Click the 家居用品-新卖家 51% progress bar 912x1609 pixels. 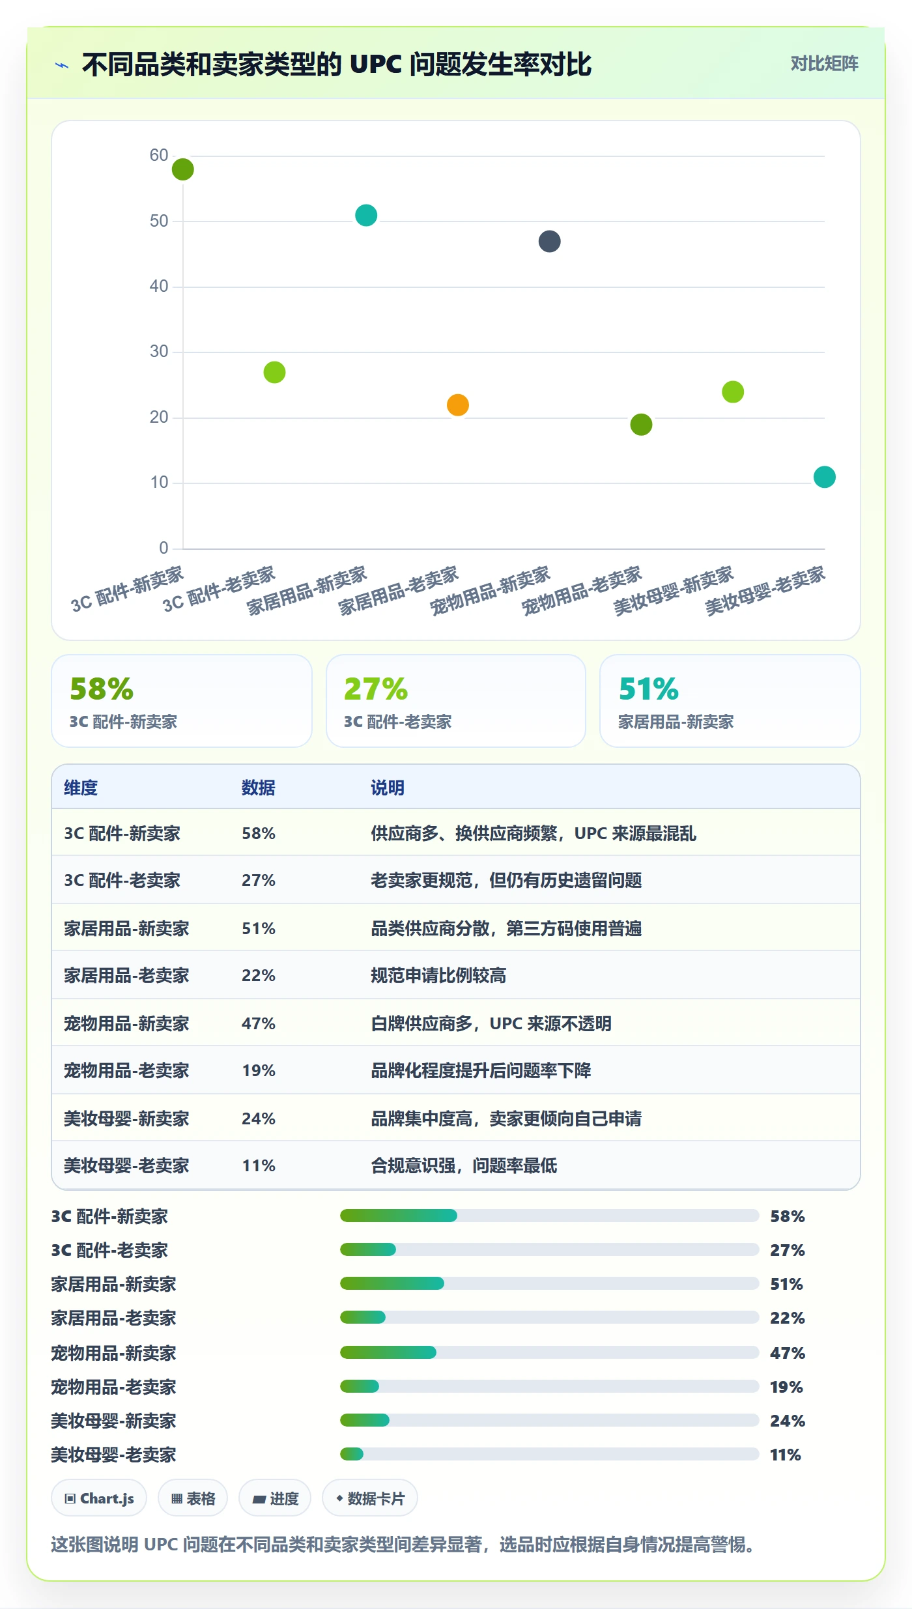click(x=550, y=1283)
